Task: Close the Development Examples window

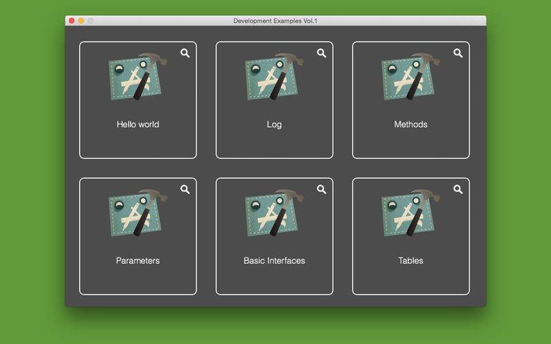Action: point(72,21)
